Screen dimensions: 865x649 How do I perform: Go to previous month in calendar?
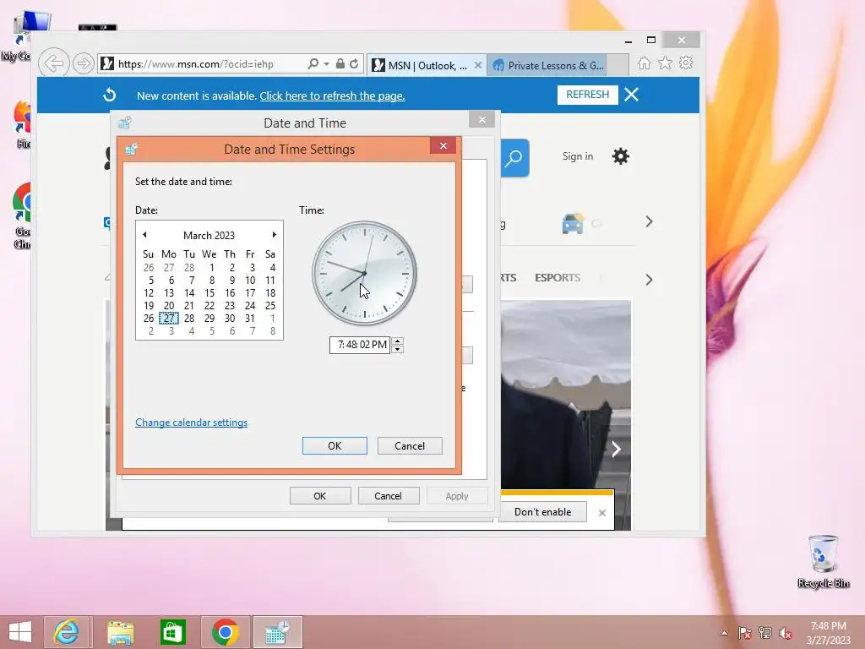[x=144, y=235]
